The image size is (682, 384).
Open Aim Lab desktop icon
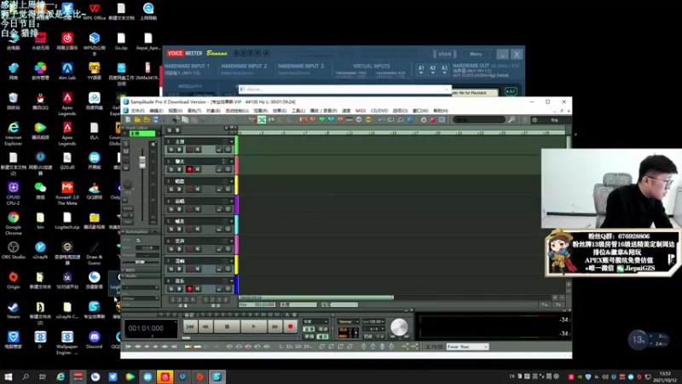point(67,72)
